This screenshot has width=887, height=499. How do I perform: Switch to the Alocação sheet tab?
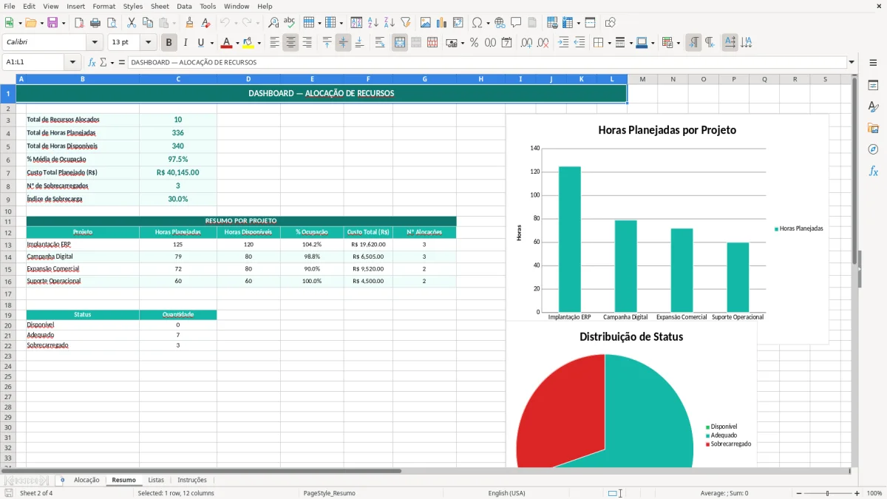click(86, 481)
